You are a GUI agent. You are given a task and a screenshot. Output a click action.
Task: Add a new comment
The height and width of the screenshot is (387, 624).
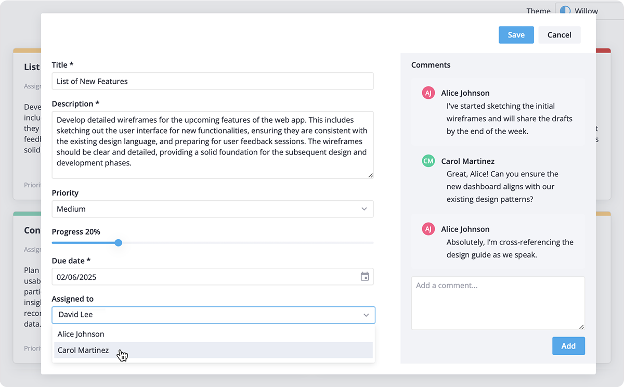(568, 345)
